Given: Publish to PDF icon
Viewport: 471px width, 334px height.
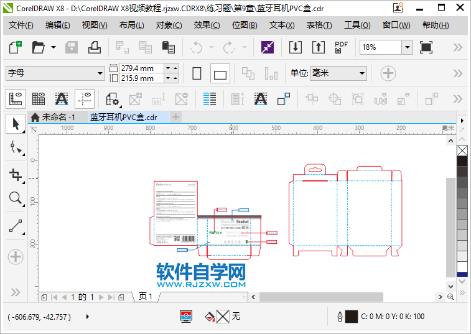Looking at the screenshot, I should click(x=341, y=47).
